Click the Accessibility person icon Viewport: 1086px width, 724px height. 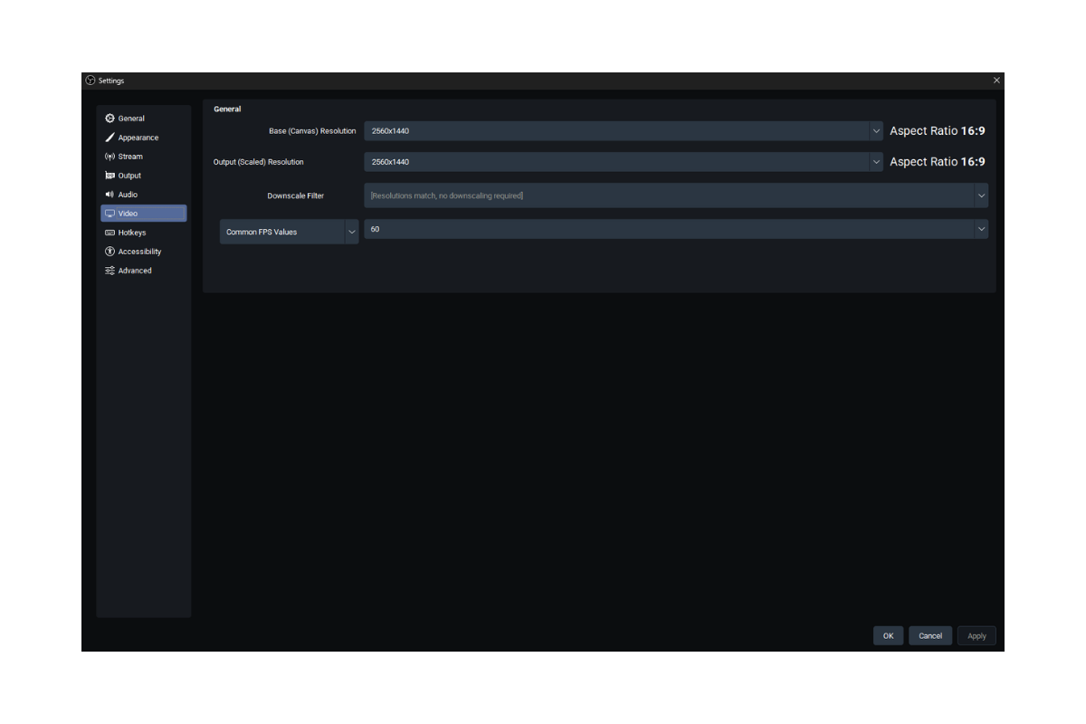click(x=110, y=252)
